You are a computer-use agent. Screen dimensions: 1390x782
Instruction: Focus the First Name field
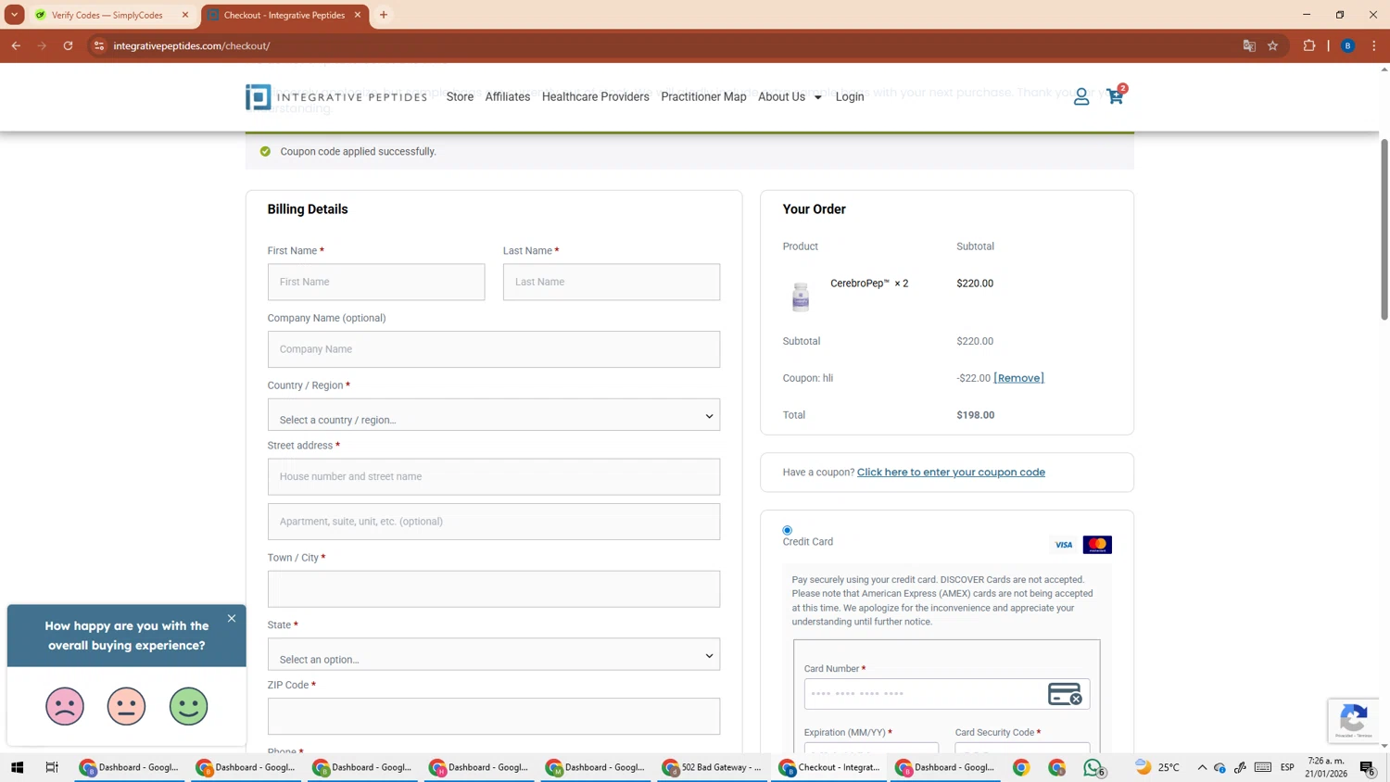(376, 282)
